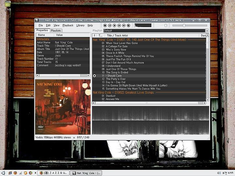This screenshot has height=176, width=235.
Task: Click the Nat 'King' Cole taskbar button
Action: coord(86,173)
